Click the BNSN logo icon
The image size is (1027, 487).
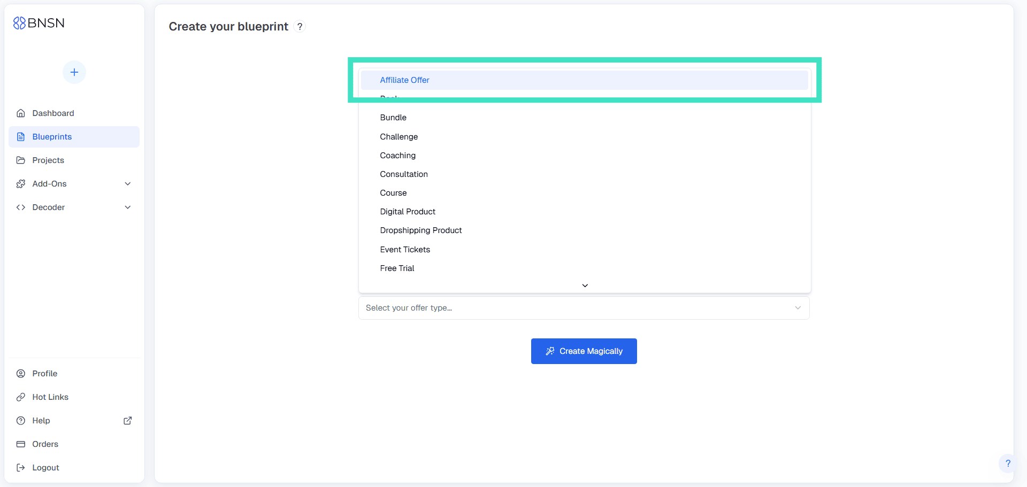point(19,23)
